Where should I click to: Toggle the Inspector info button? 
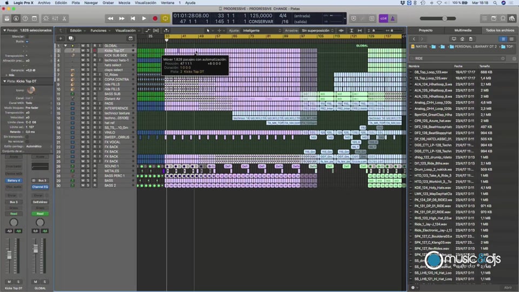16,18
